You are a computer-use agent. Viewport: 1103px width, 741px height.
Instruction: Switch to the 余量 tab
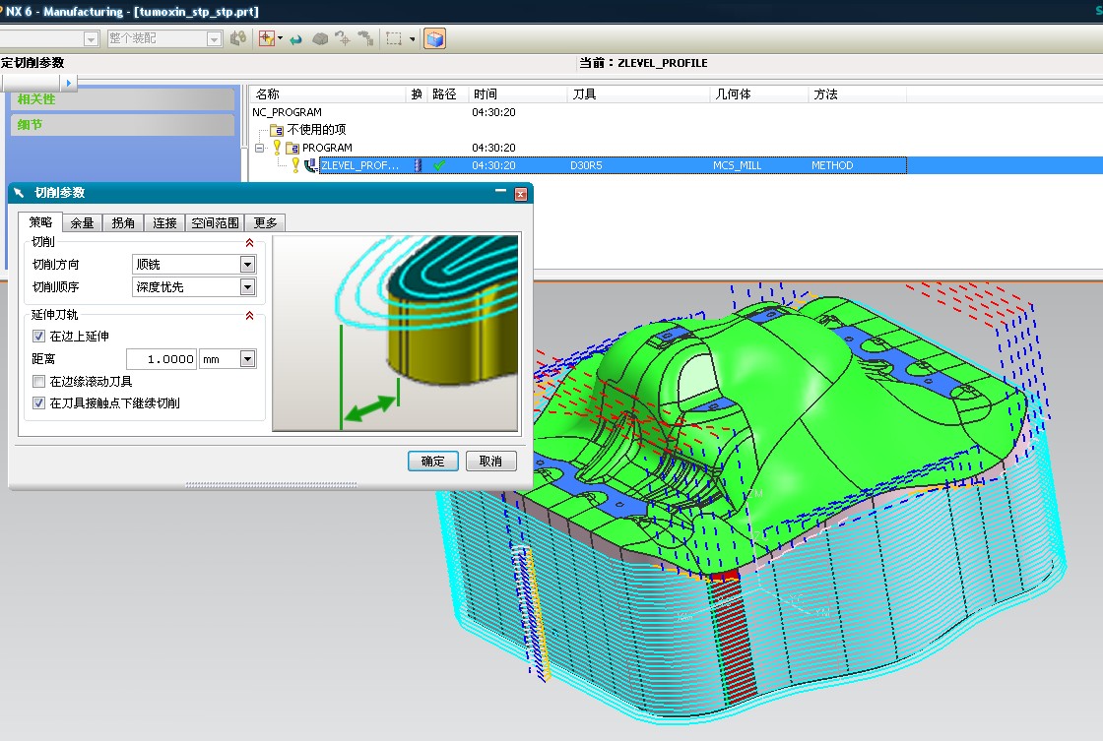(x=82, y=223)
